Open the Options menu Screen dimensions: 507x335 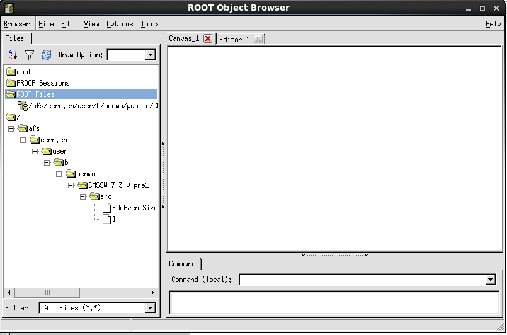click(120, 24)
